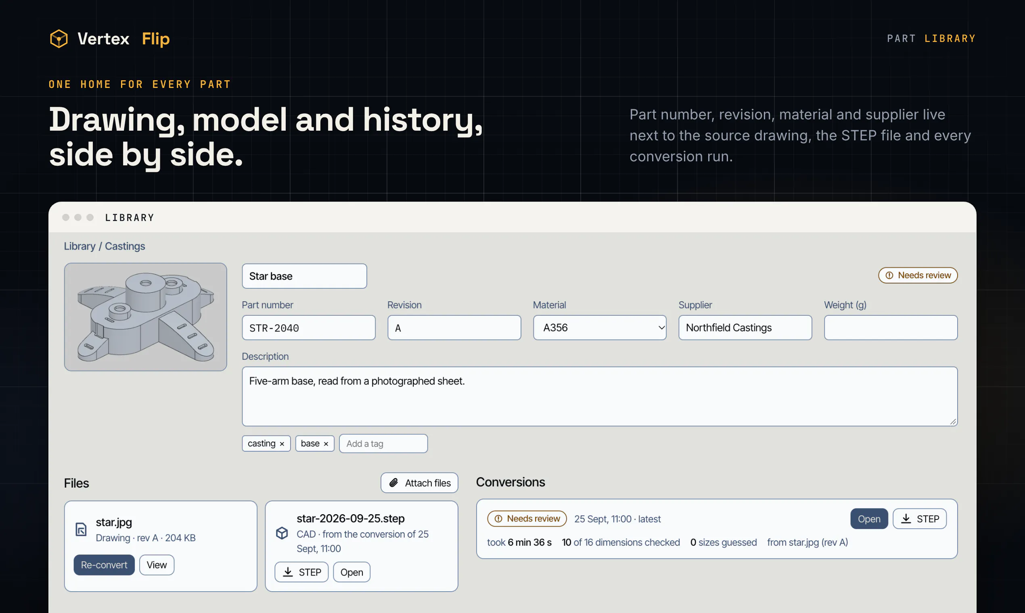The width and height of the screenshot is (1025, 613).
Task: Remove the base tag via its x
Action: coord(326,444)
